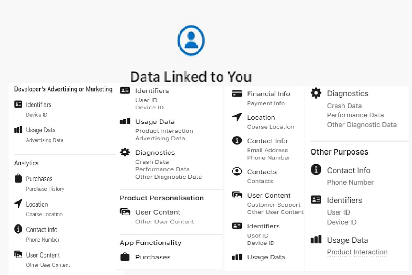Click the Email Address text under Contact Info
This screenshot has height=275, width=412.
(267, 150)
